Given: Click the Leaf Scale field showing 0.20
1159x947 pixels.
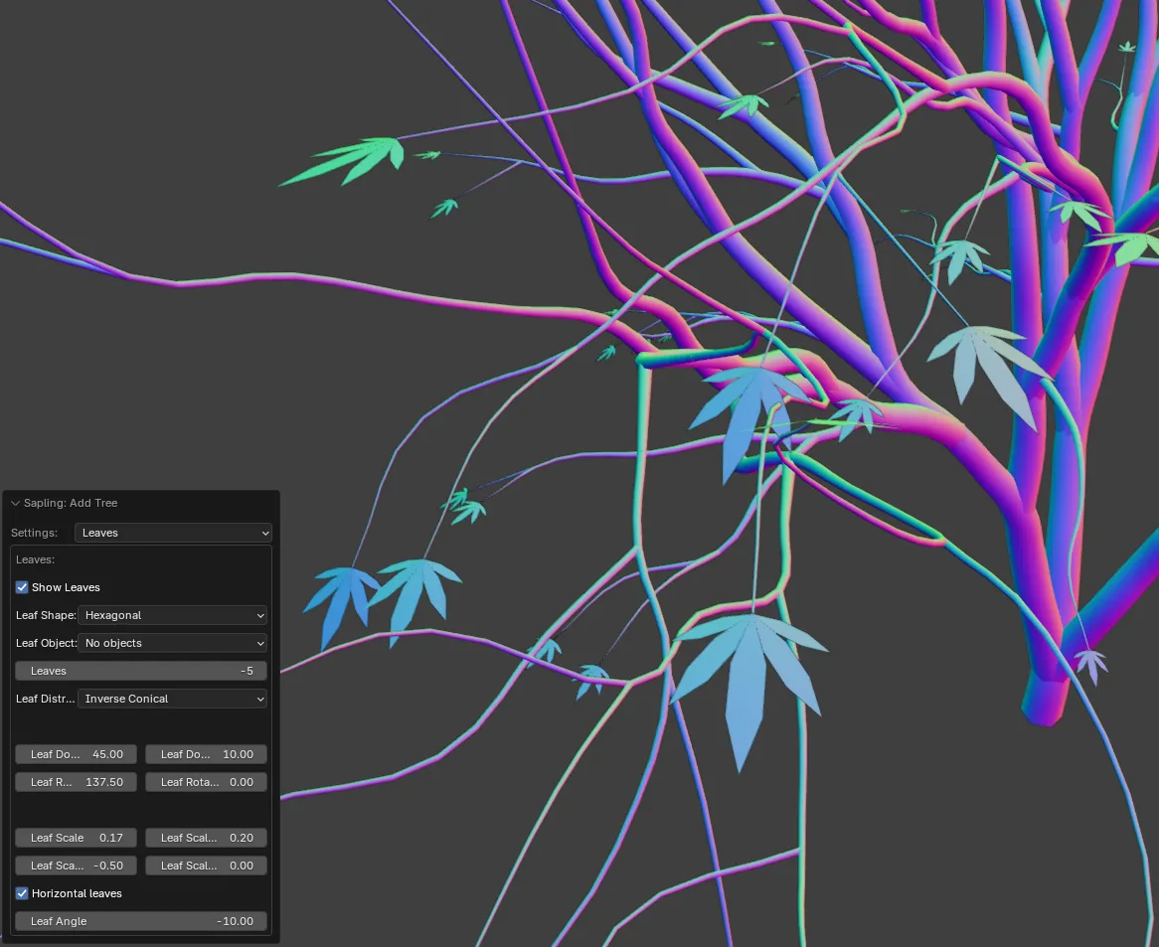Looking at the screenshot, I should pyautogui.click(x=206, y=838).
